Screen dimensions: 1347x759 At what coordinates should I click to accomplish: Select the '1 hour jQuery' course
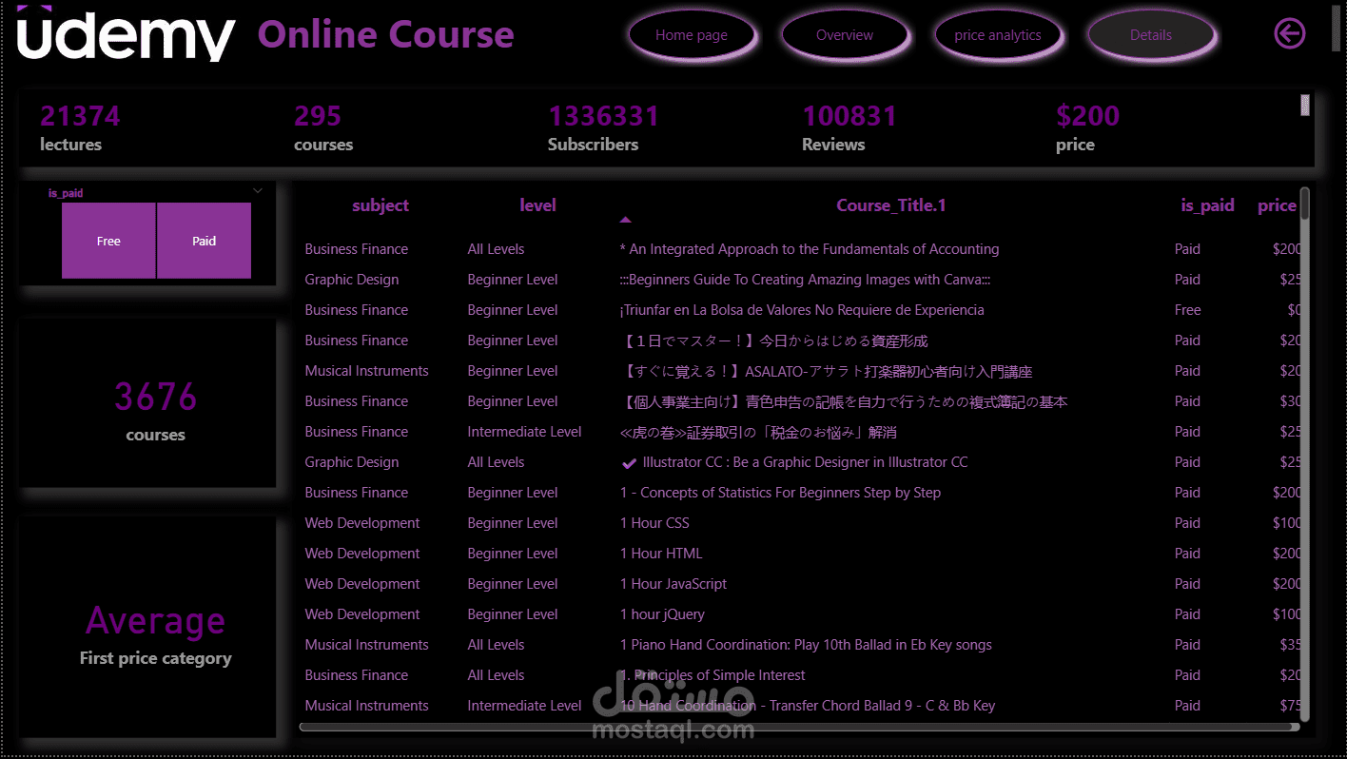coord(662,614)
